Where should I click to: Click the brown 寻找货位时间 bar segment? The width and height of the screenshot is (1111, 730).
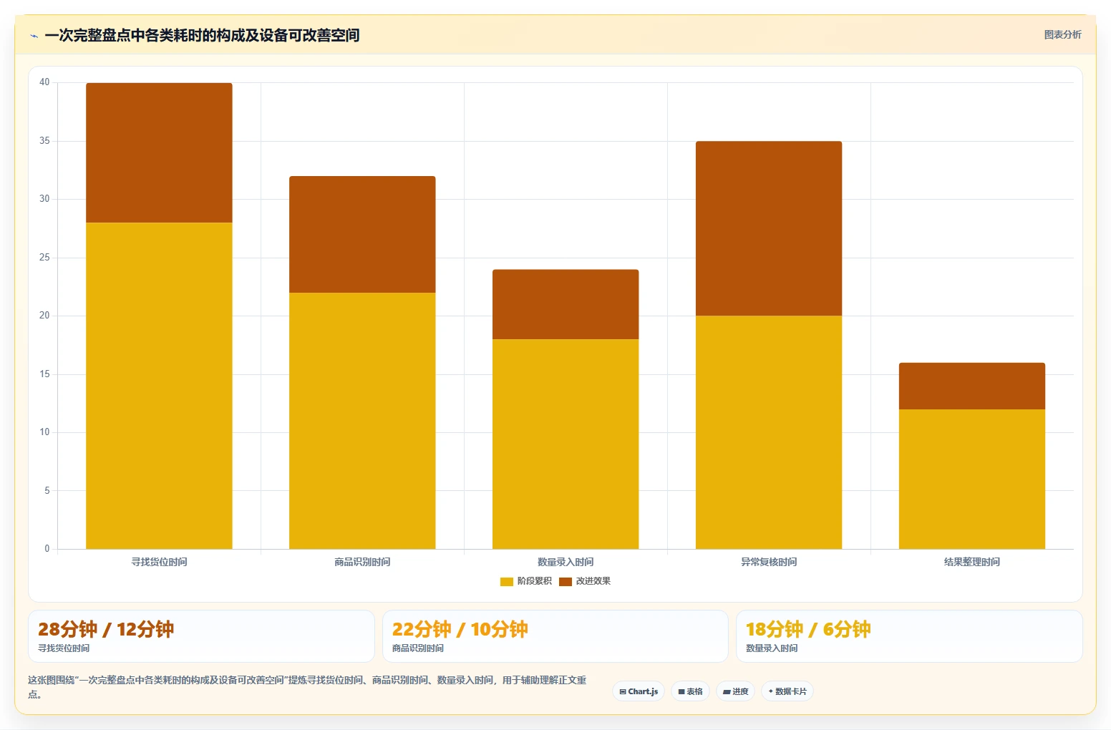click(159, 152)
